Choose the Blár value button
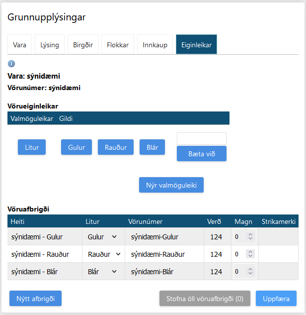Image resolution: width=306 pixels, height=315 pixels. (x=152, y=147)
